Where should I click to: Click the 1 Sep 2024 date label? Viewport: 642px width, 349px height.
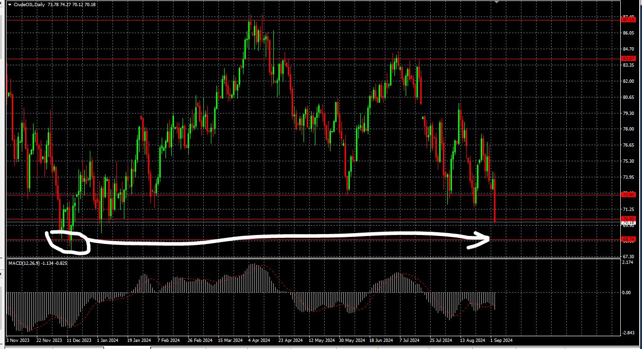click(x=501, y=340)
